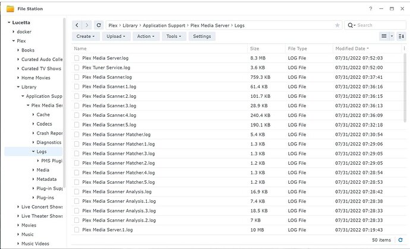Open Curated TV Shows folder in tree
Screen dimensions: 410x249
tap(41, 68)
